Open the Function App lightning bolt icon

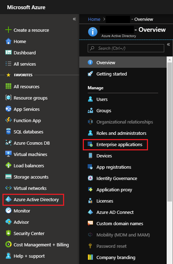coord(8,120)
